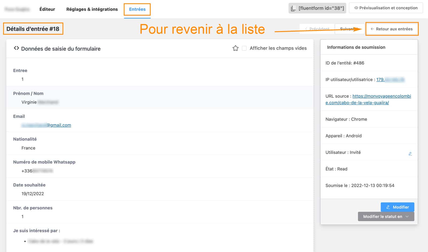Click the pencil icon inside the Modifier button
Screen dimensions: 428x252
388,207
